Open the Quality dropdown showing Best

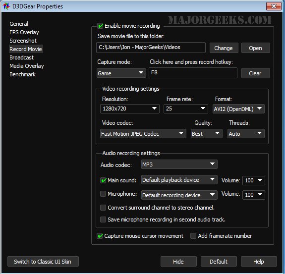(207, 134)
